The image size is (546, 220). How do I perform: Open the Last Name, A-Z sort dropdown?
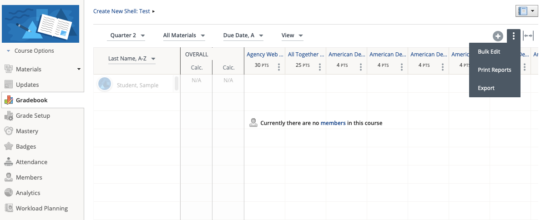131,59
